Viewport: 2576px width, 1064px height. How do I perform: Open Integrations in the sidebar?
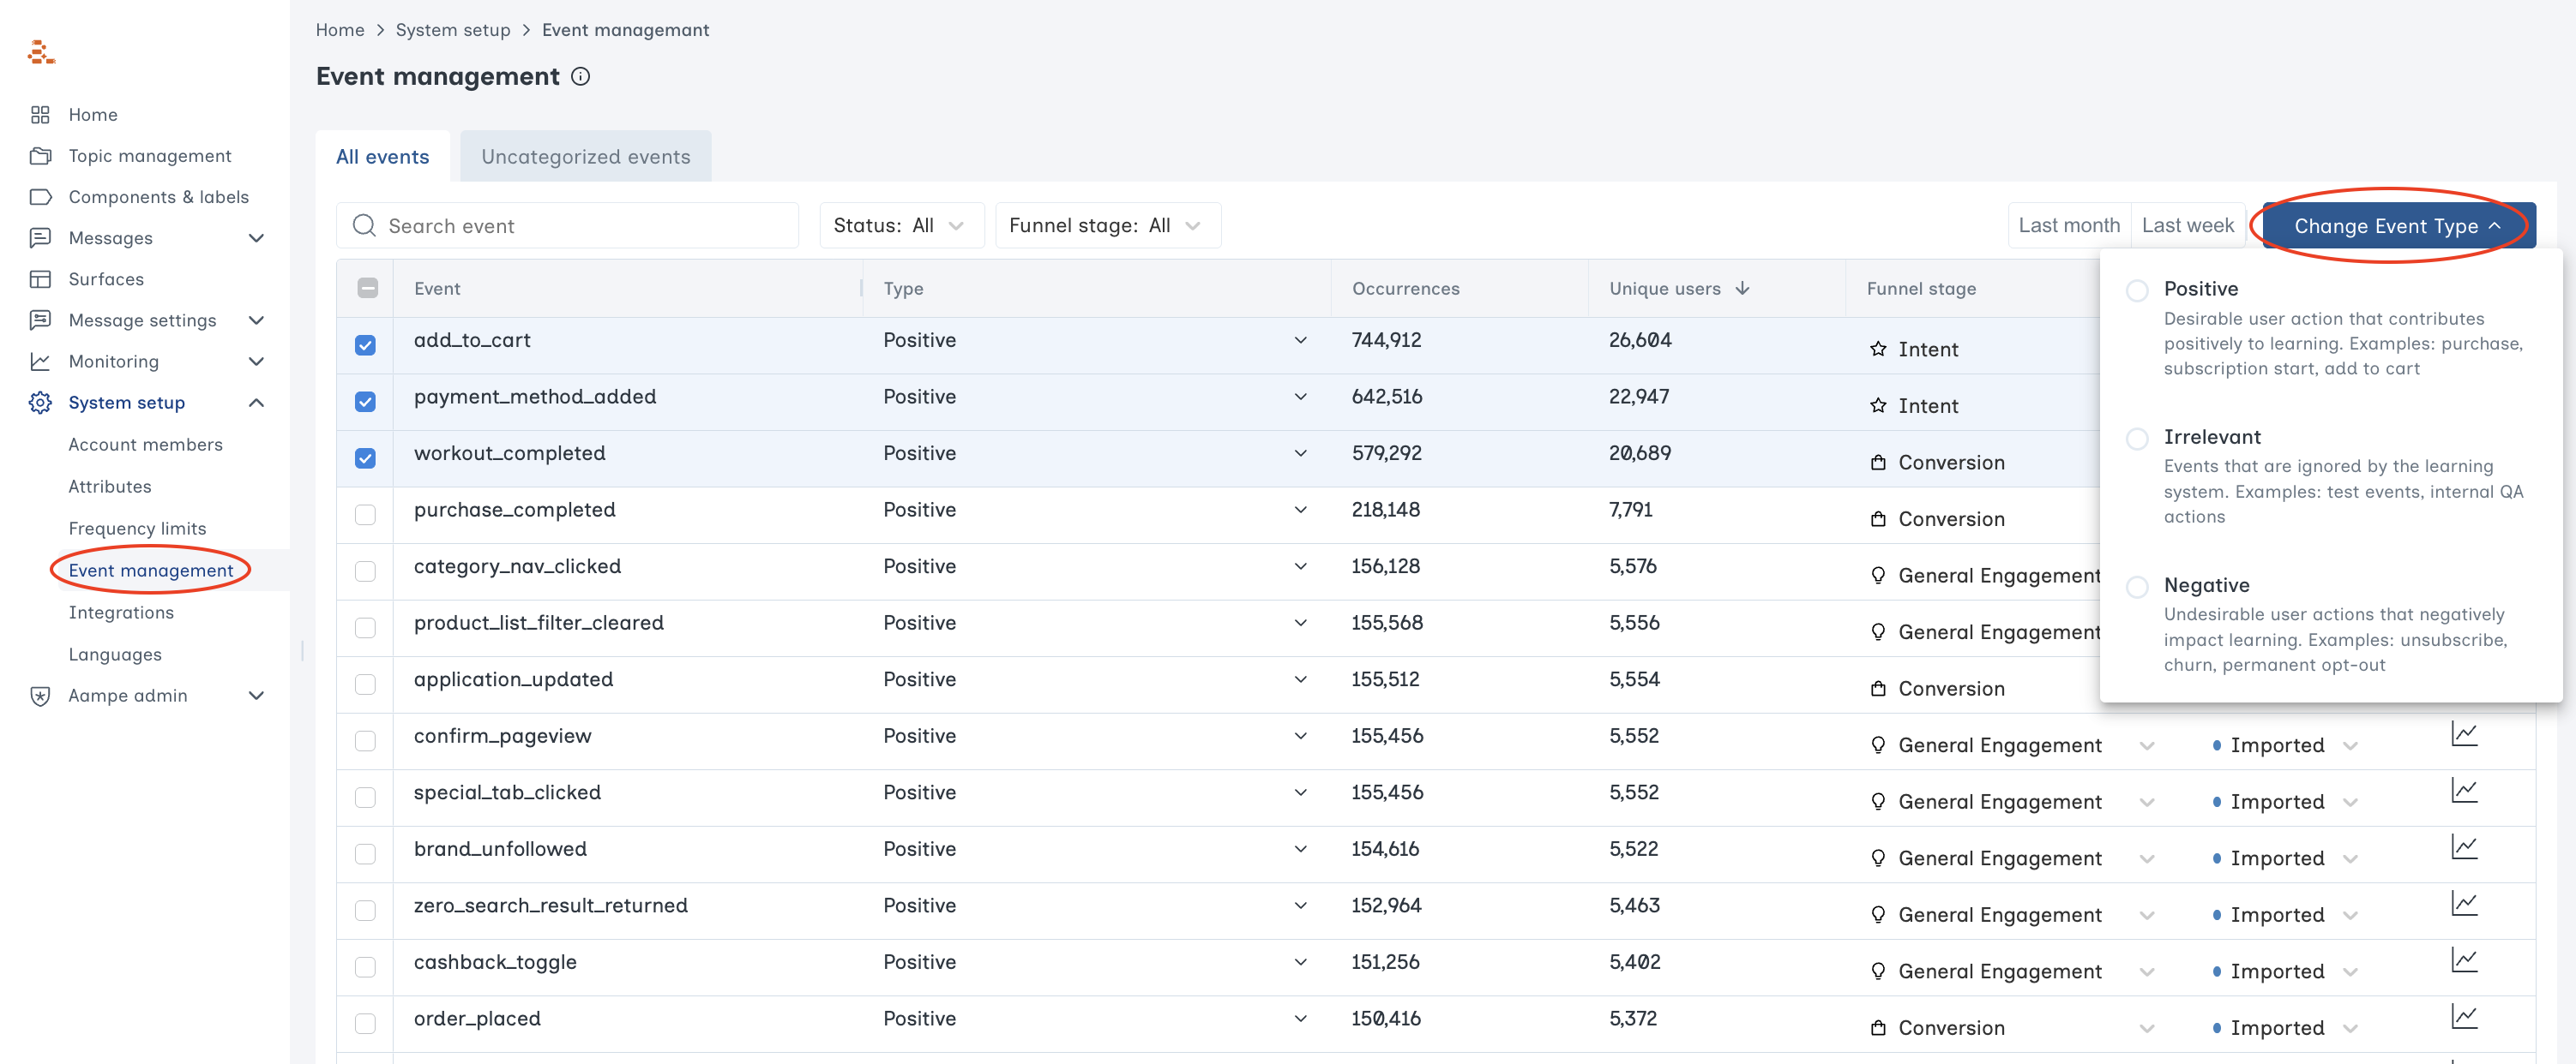(121, 613)
